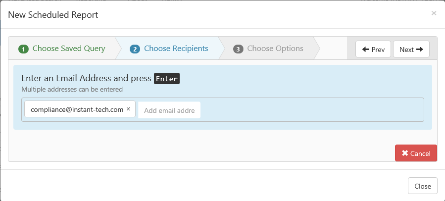Click the gray step 3 number badge

pyautogui.click(x=238, y=50)
